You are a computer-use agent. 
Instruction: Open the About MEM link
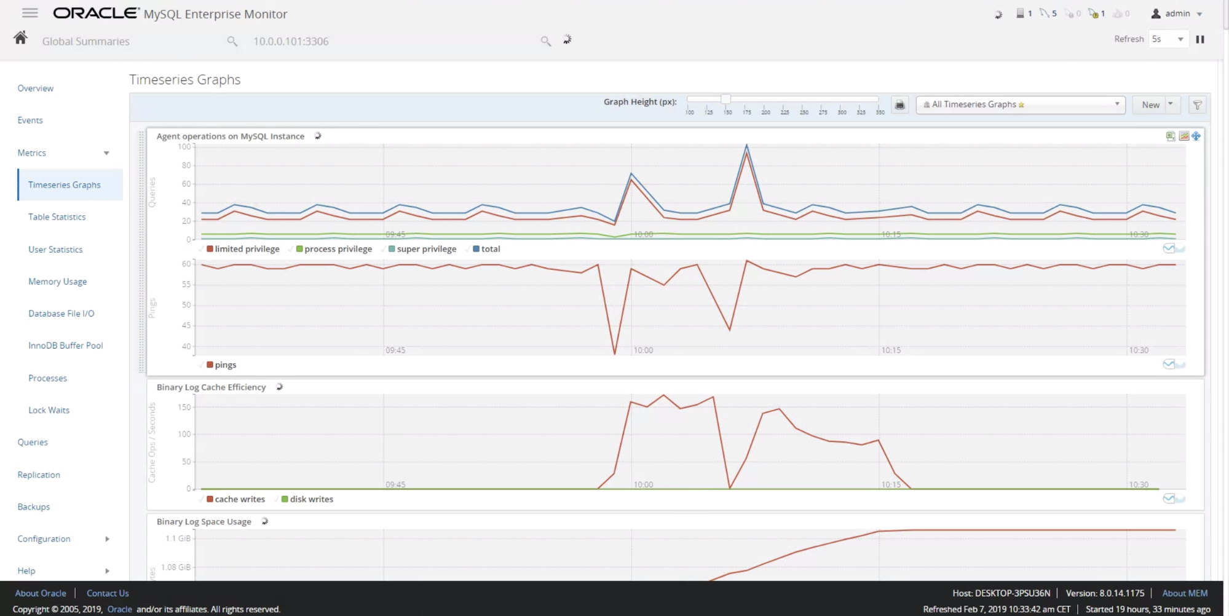click(1185, 593)
